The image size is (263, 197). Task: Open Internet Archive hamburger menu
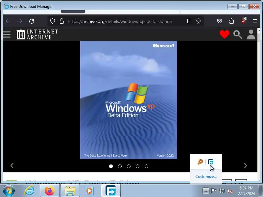[x=7, y=34]
